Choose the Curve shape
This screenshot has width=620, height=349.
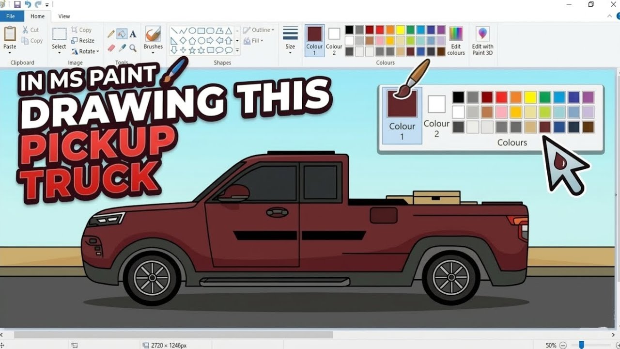[x=183, y=31]
